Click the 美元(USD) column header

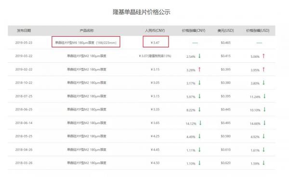(225, 30)
